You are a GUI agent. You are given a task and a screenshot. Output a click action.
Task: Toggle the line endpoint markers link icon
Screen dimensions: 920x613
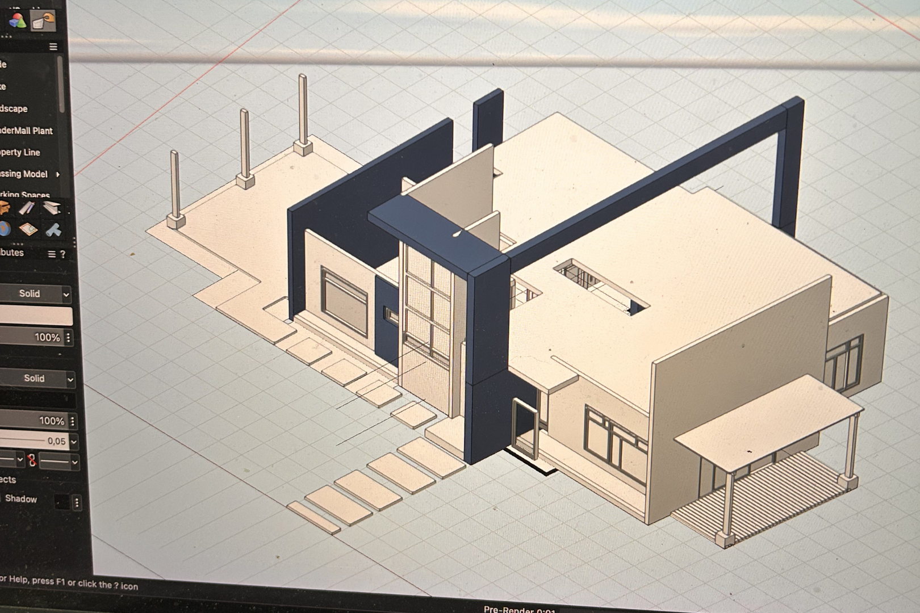[32, 460]
